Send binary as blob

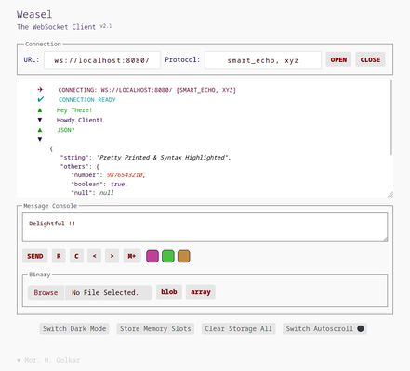click(169, 292)
